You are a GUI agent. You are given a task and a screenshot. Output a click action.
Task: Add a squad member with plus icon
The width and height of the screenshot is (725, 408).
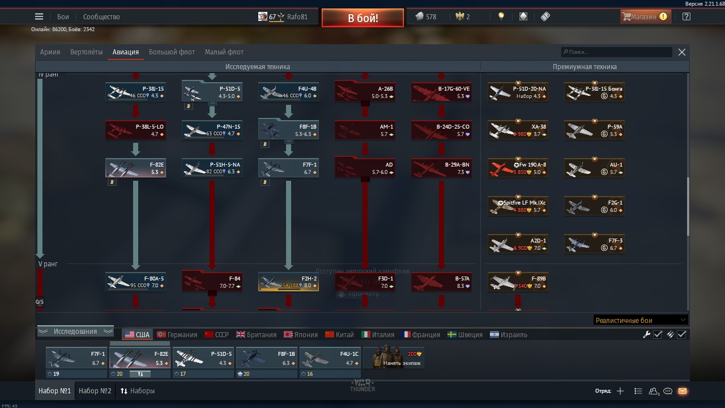click(620, 391)
